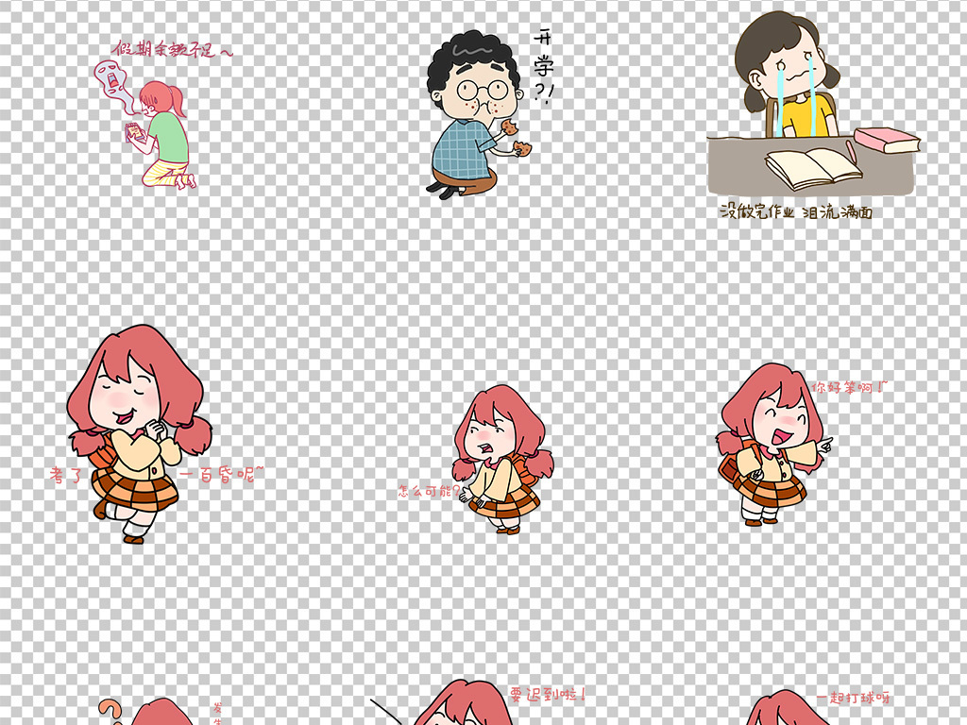Click the orange question mark at bottom-left

[x=111, y=711]
